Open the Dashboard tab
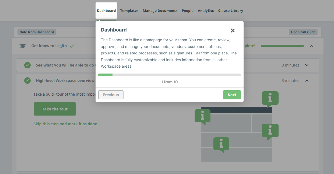The image size is (334, 174). pos(106,11)
